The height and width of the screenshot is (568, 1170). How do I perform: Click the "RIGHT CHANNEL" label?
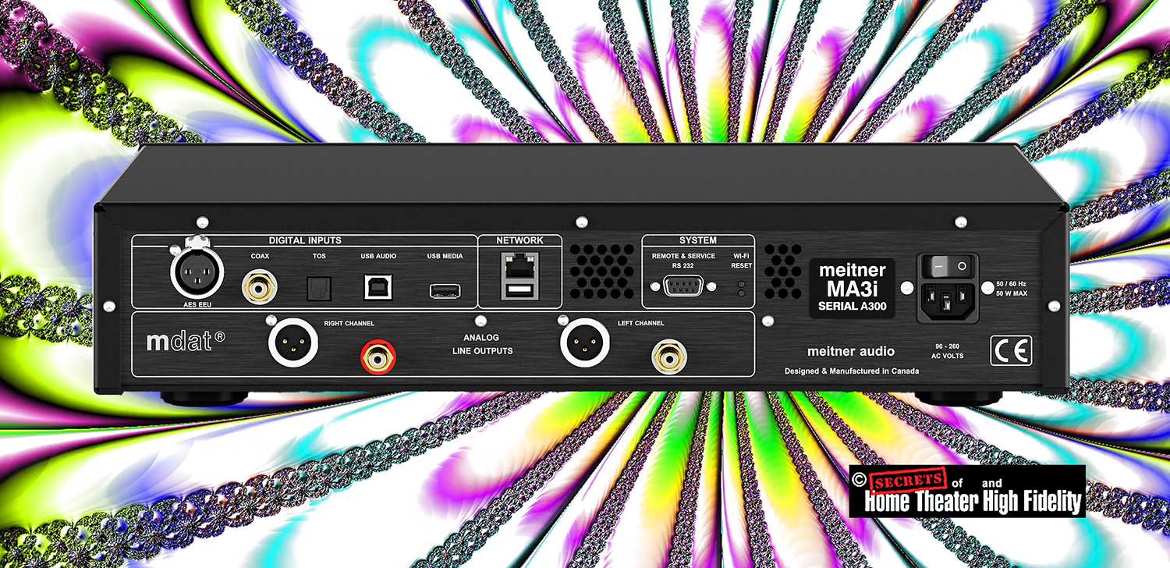pos(349,323)
